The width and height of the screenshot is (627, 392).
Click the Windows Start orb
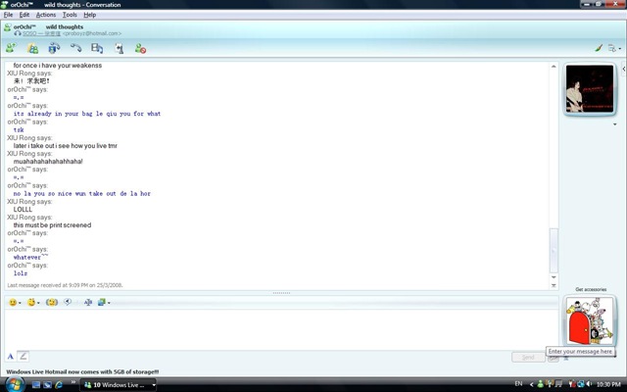click(14, 384)
